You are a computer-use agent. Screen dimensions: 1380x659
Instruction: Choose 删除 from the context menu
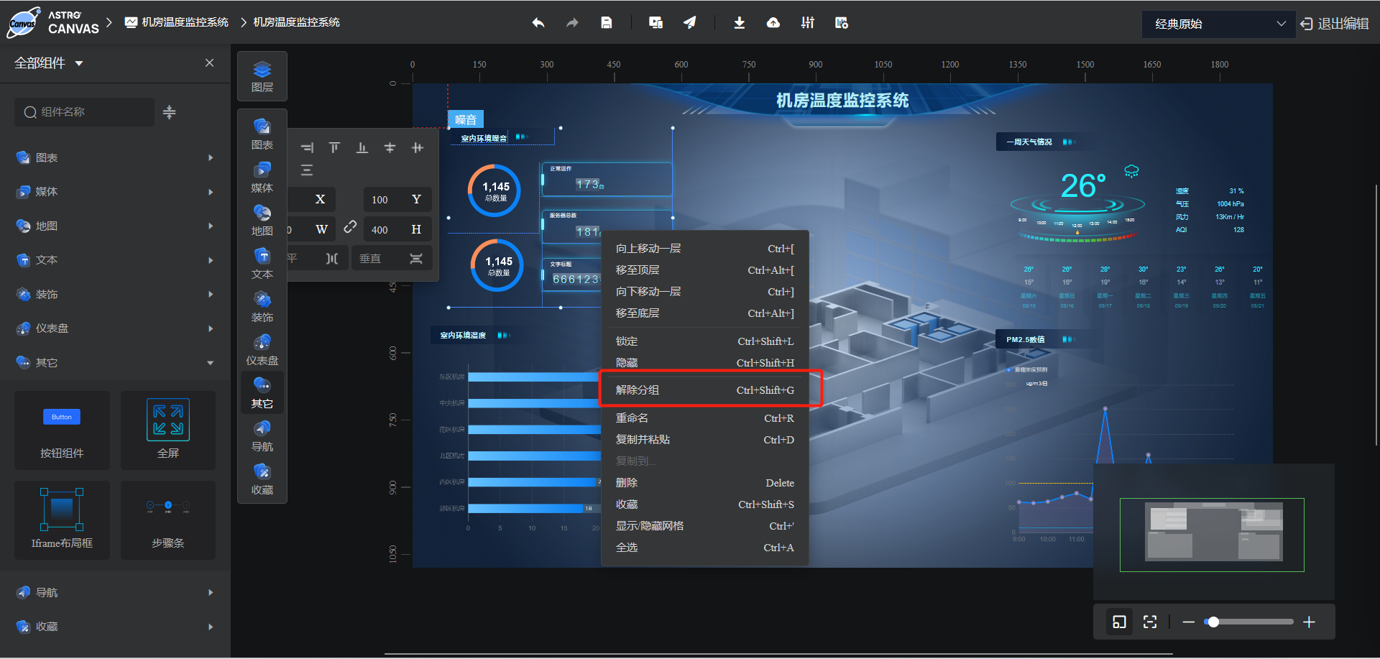click(704, 483)
